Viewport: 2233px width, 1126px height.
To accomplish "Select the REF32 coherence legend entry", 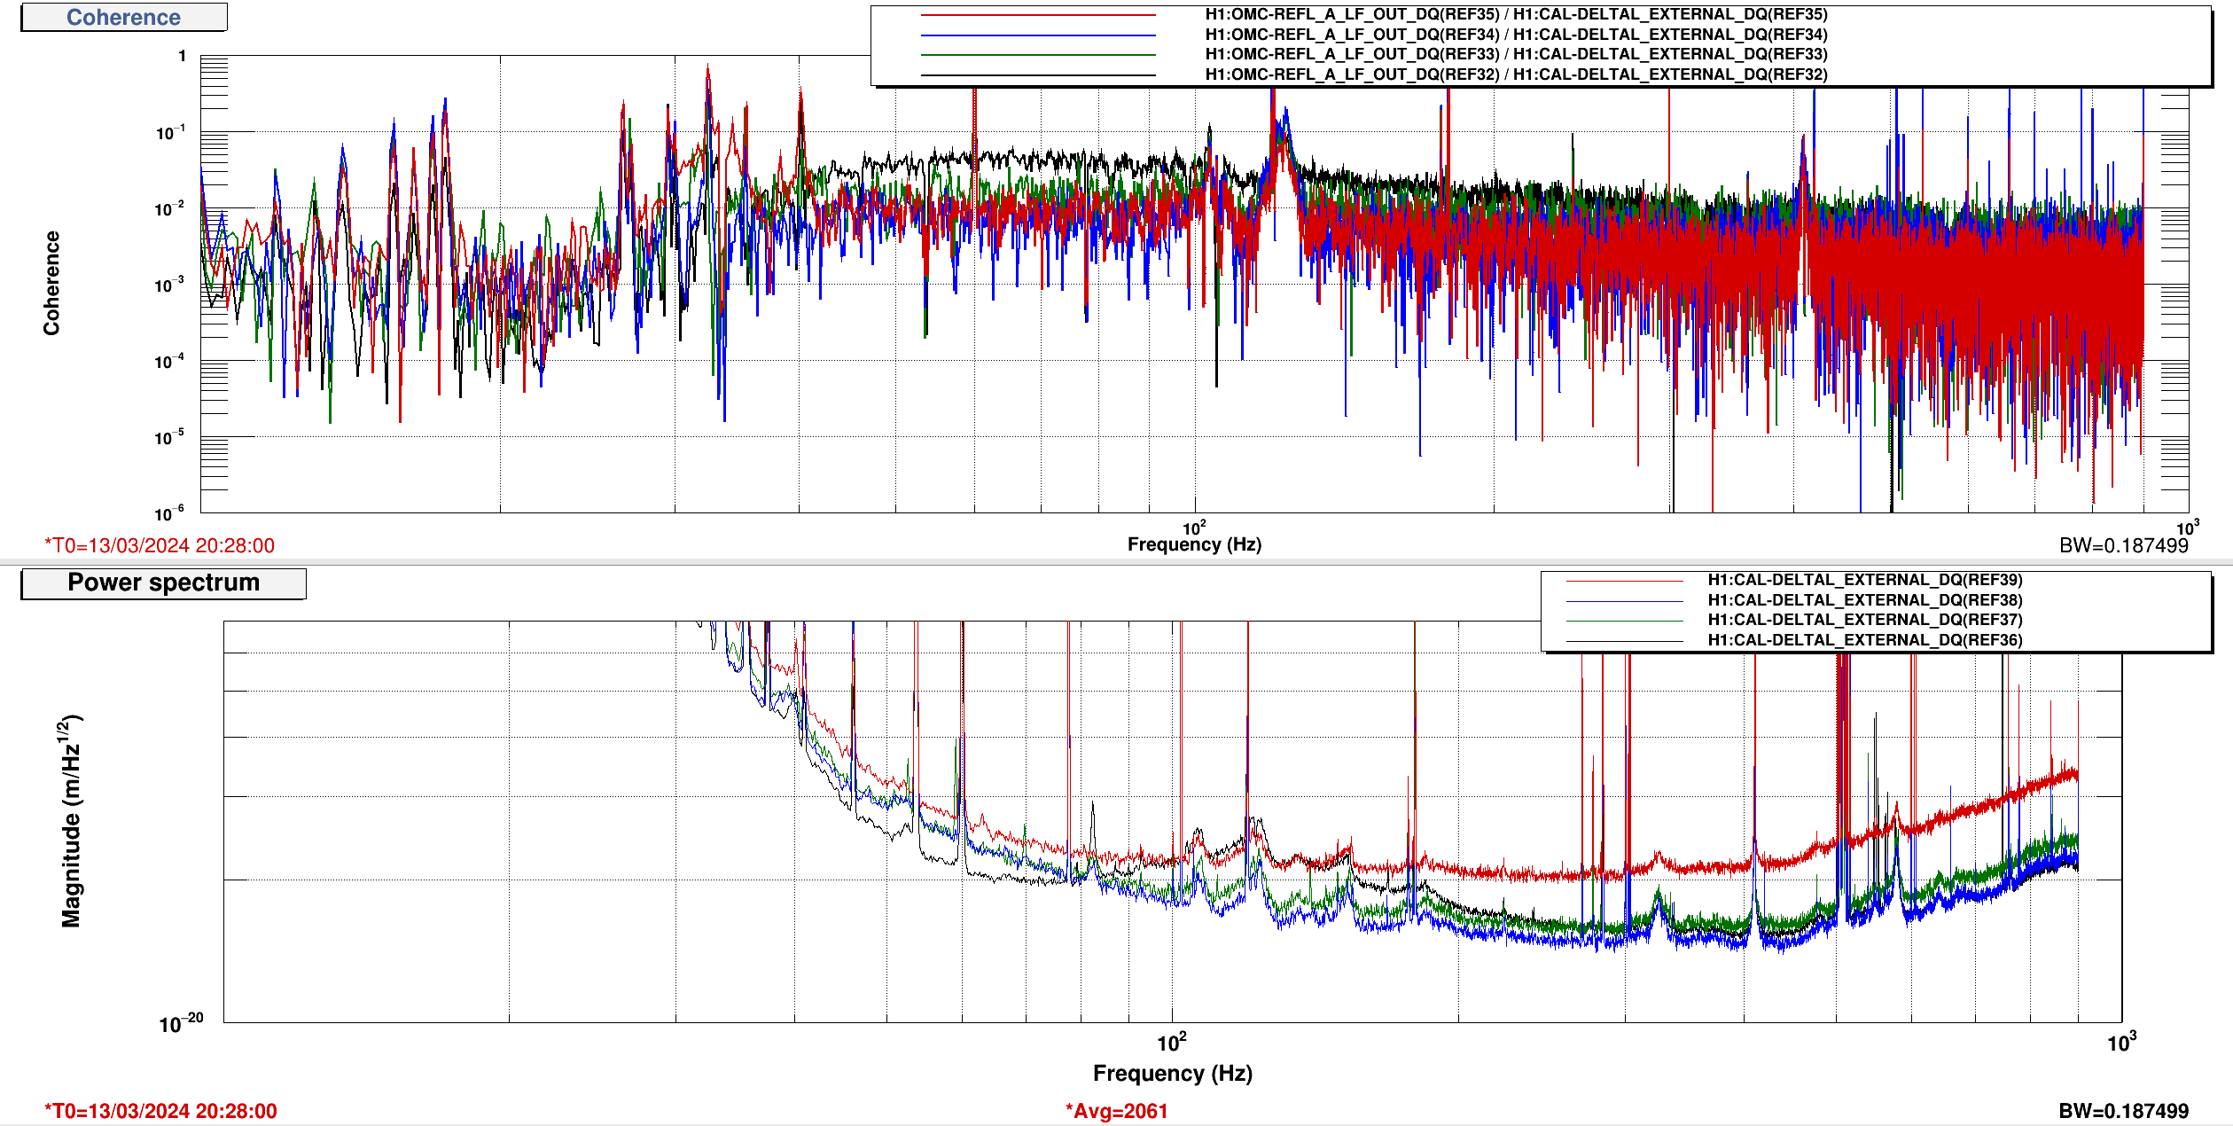I will pos(1515,74).
